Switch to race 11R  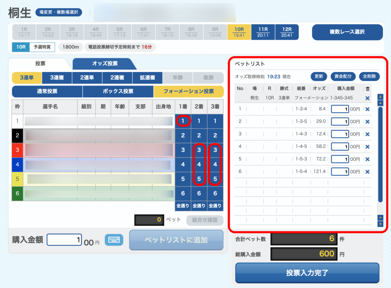point(263,32)
